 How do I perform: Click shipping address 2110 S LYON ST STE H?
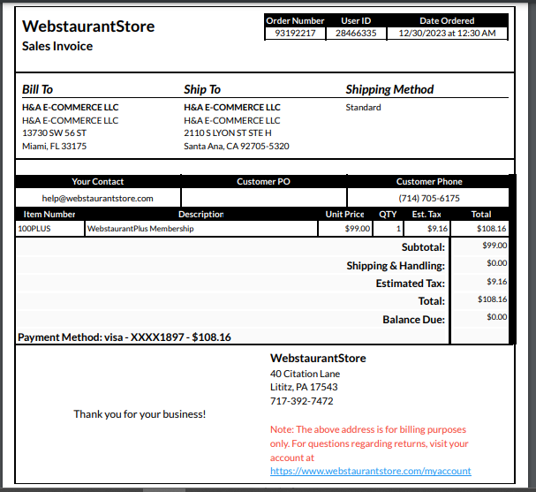[x=228, y=133]
